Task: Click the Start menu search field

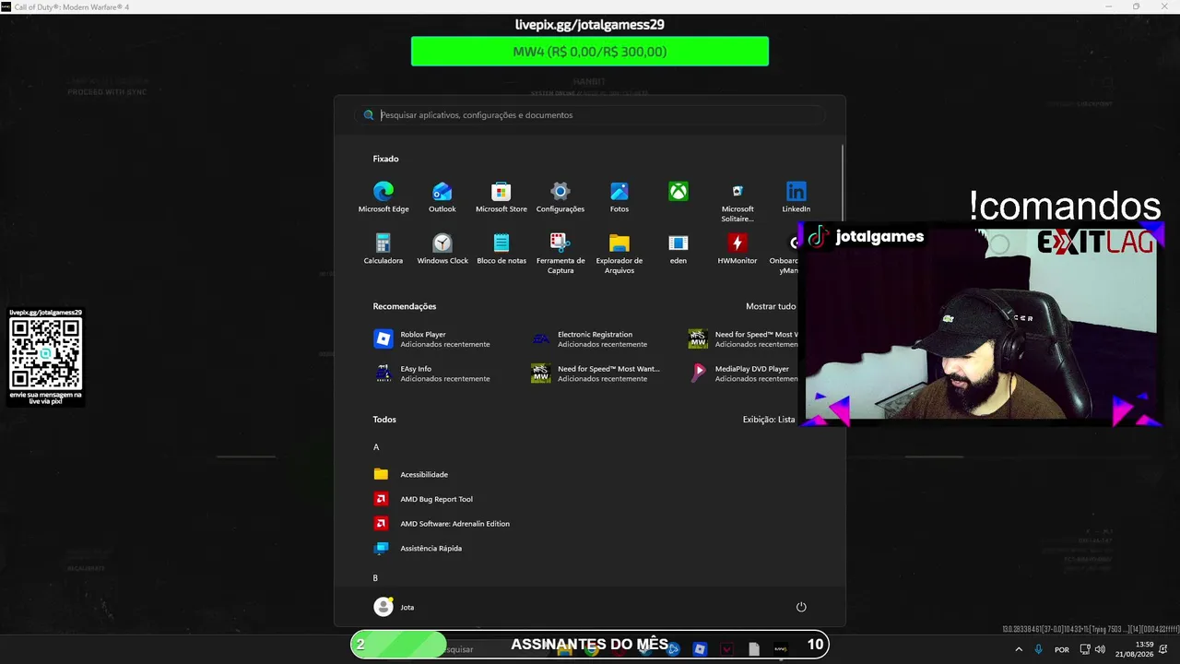Action: pyautogui.click(x=590, y=115)
